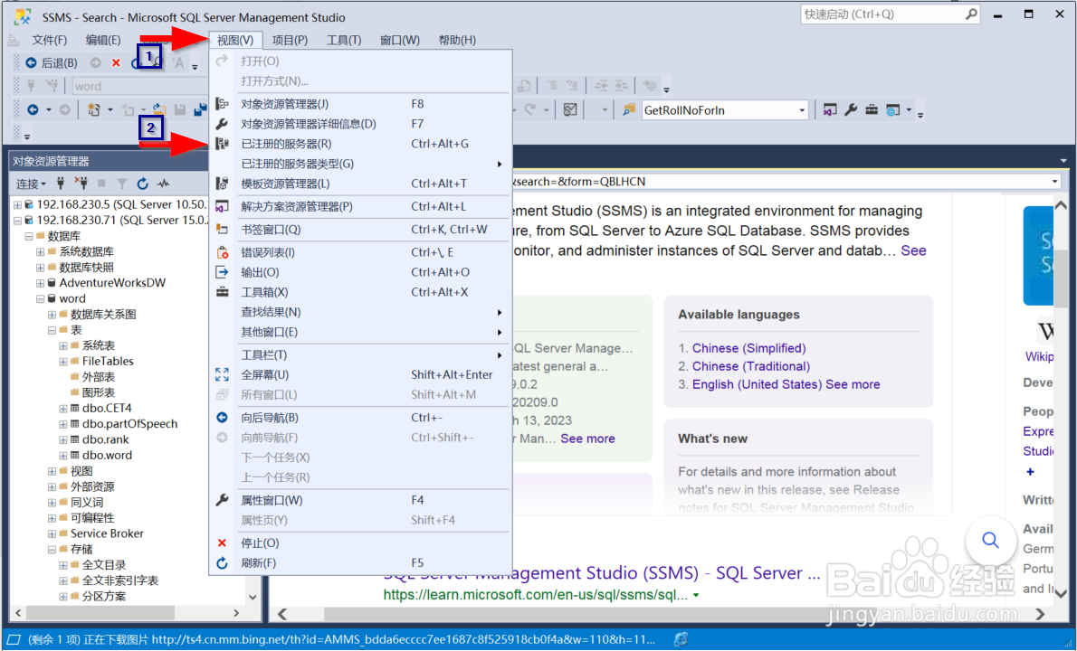
Task: Click the Chinese (Simplified) link
Action: (x=748, y=348)
